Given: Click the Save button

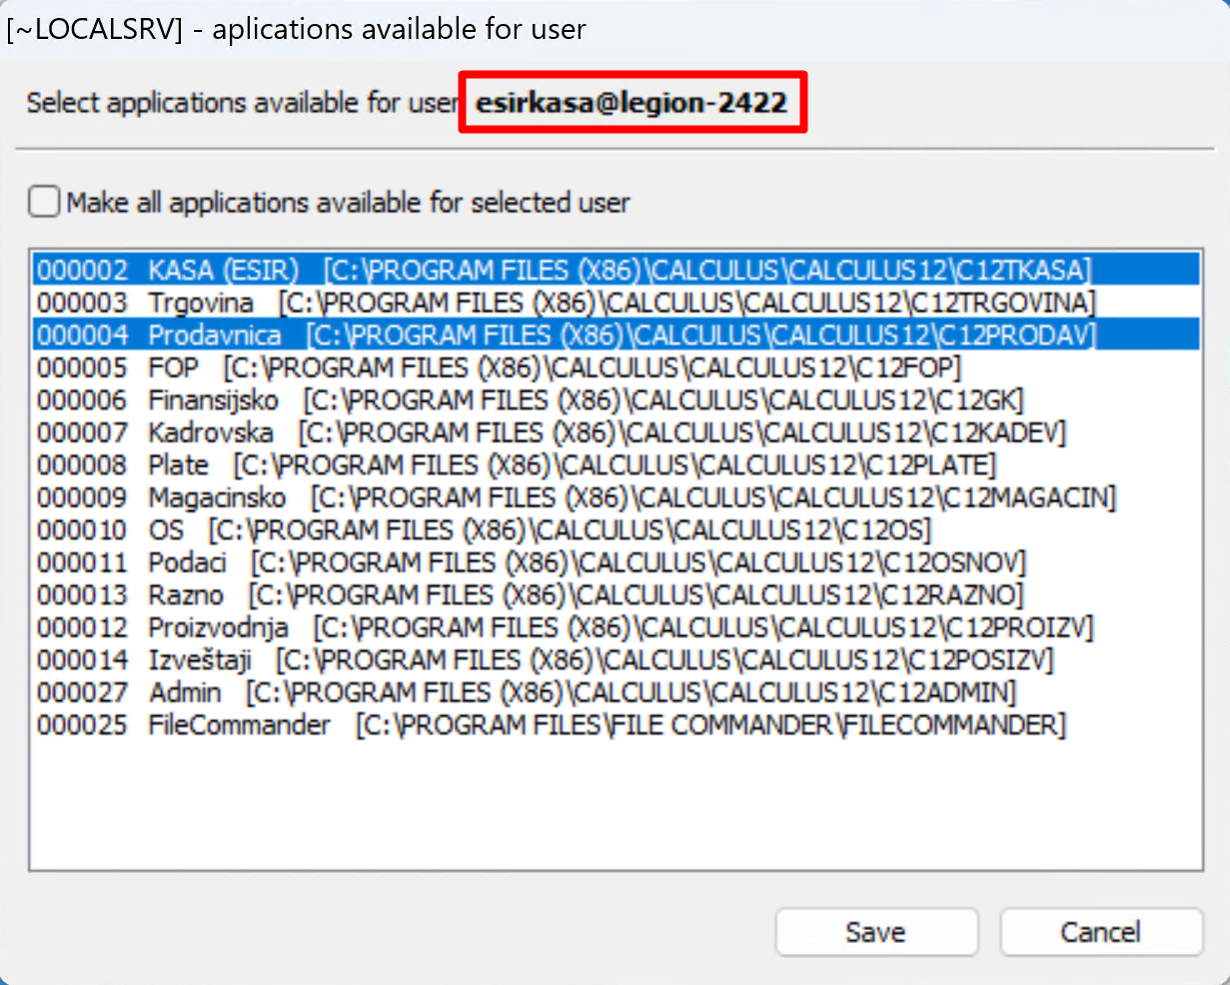Looking at the screenshot, I should [875, 932].
